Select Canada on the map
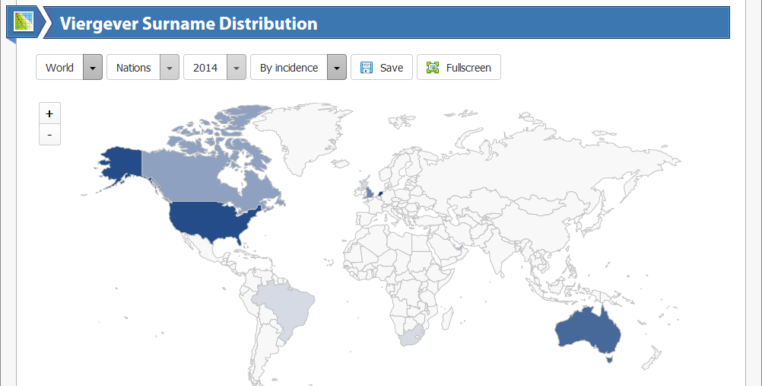 pos(195,177)
